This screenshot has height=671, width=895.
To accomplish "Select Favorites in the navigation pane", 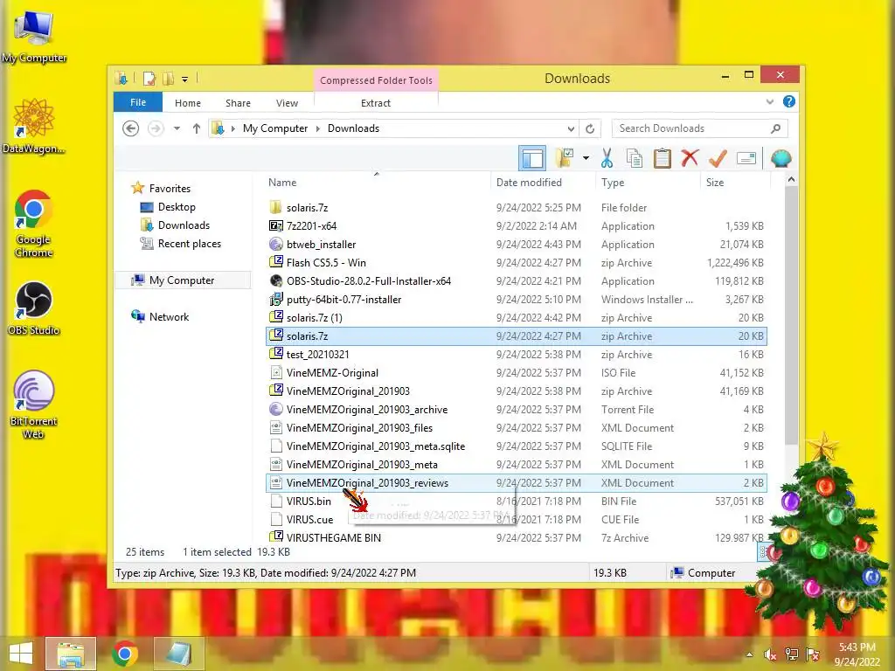I will tap(170, 189).
